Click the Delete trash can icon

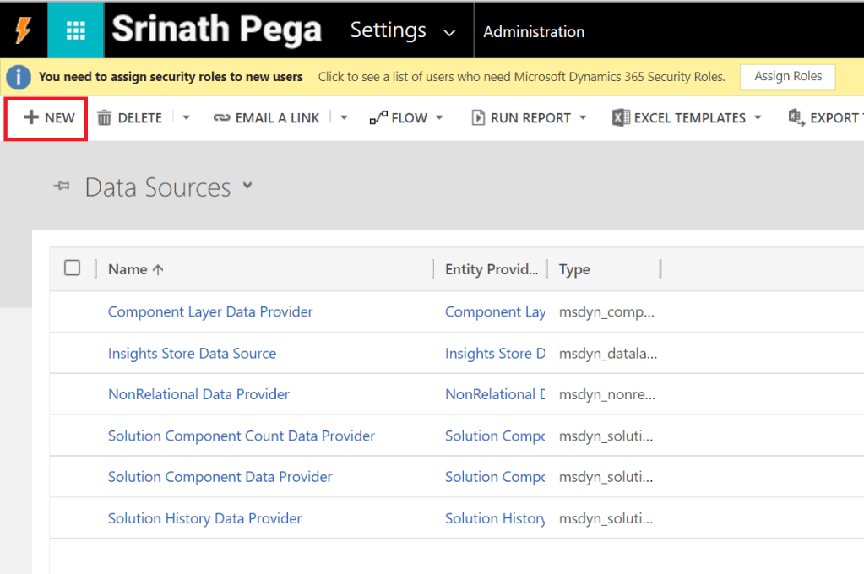pyautogui.click(x=105, y=118)
